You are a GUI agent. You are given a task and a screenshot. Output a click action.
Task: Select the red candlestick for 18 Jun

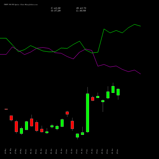[x=93, y=99]
